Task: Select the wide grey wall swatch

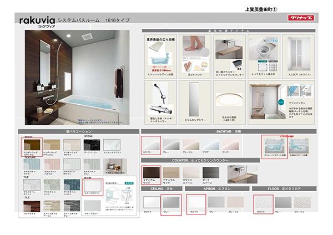Action: click(x=93, y=206)
